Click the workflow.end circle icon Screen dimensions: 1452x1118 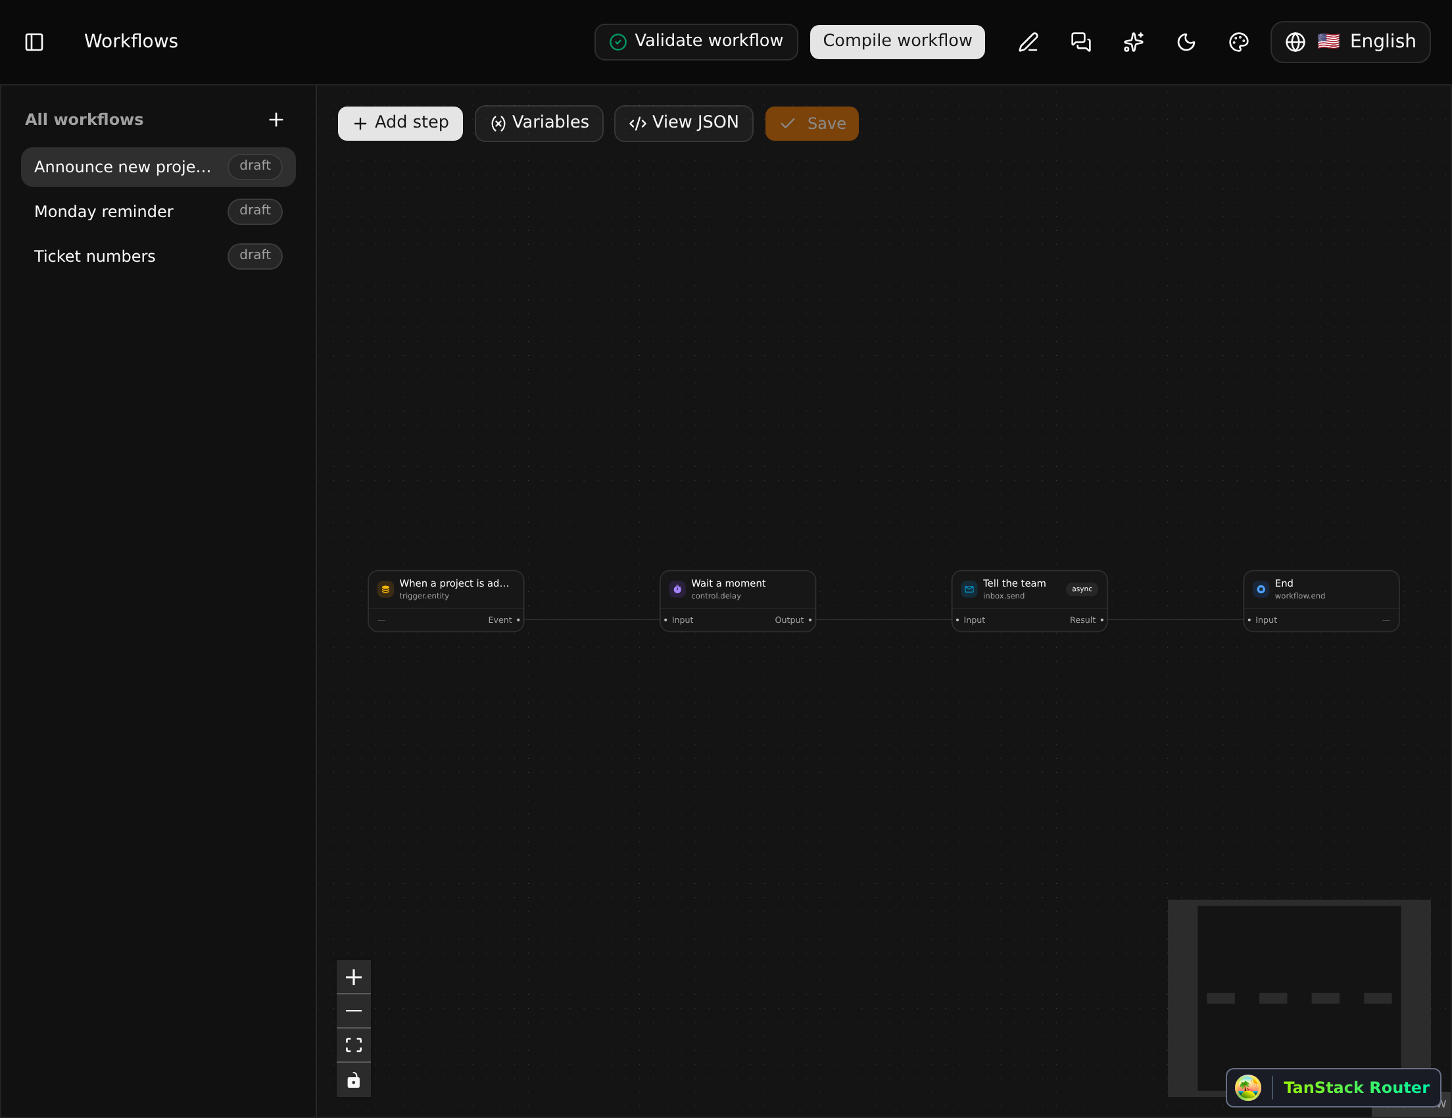coord(1261,589)
